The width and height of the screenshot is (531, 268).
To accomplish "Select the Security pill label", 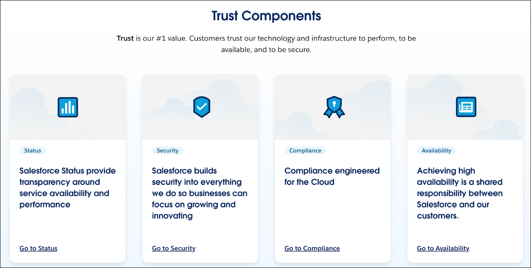I will click(x=167, y=150).
